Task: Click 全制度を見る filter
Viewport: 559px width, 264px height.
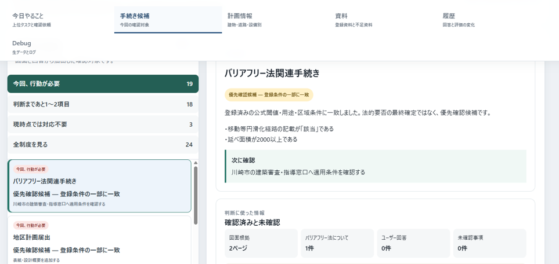Action: click(103, 145)
